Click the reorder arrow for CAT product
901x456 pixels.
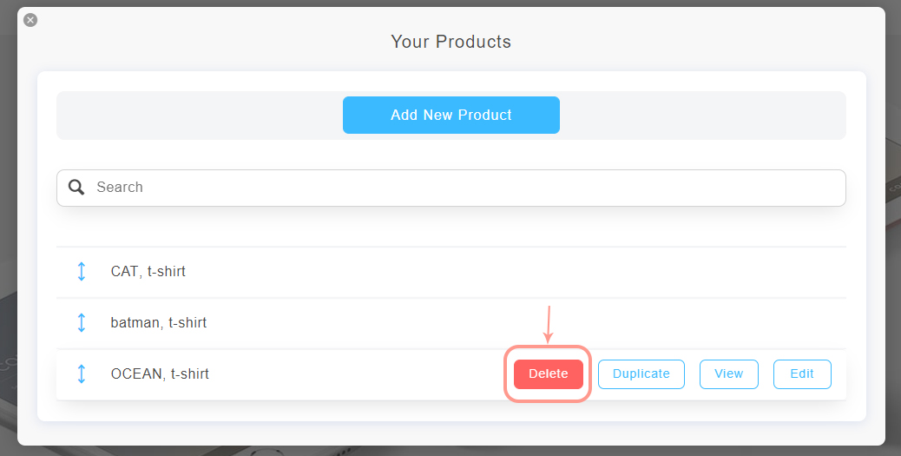click(82, 271)
